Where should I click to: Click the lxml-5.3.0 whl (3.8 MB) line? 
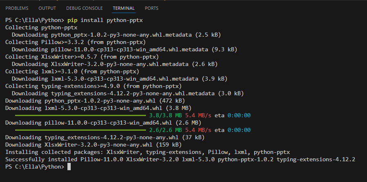(x=98, y=108)
